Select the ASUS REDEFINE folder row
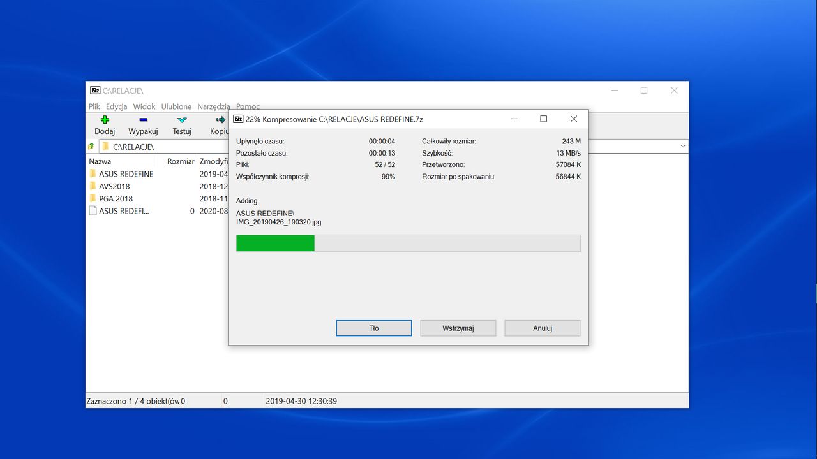Image resolution: width=817 pixels, height=459 pixels. tap(157, 174)
